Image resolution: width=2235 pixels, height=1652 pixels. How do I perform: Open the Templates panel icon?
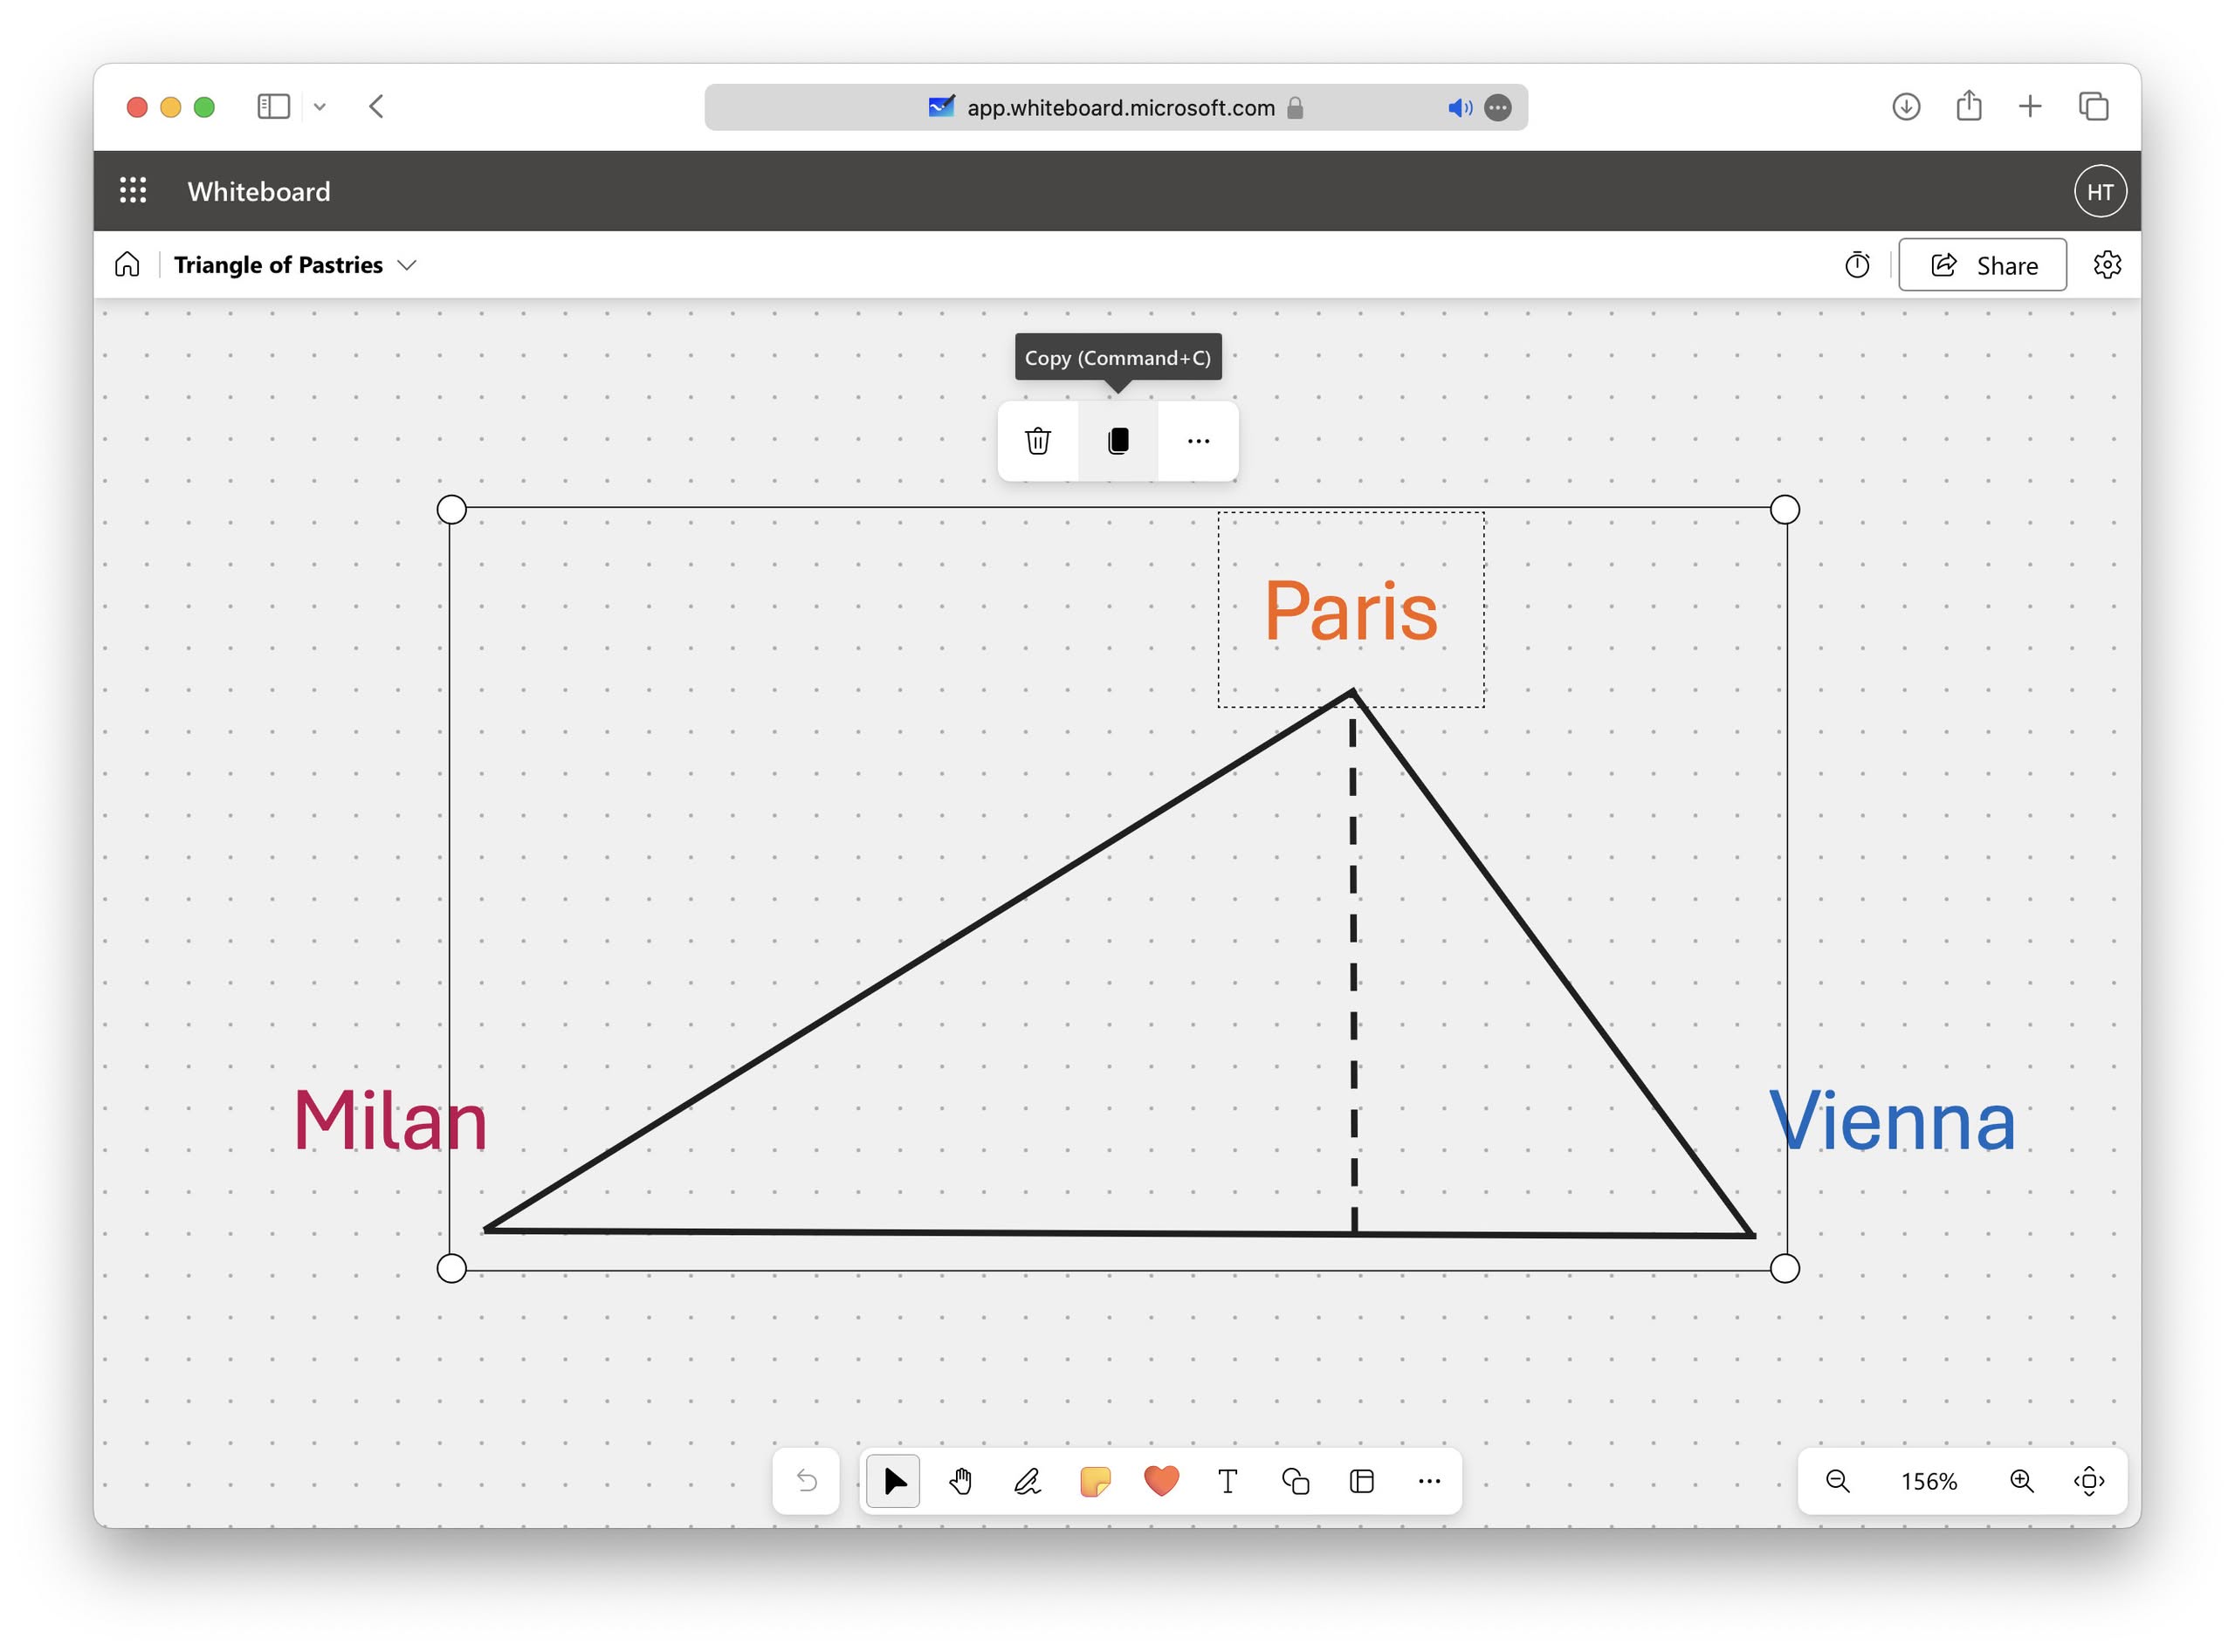point(1362,1481)
